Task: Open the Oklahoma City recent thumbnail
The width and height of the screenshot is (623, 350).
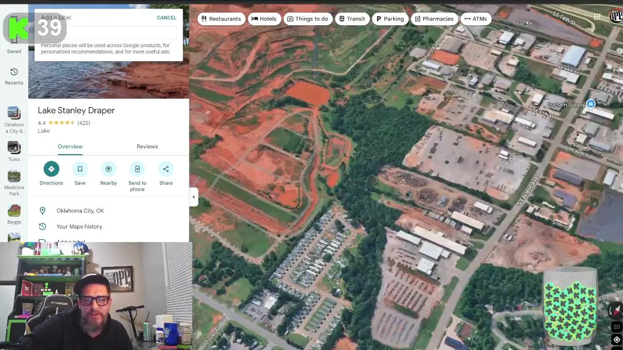Action: [14, 113]
